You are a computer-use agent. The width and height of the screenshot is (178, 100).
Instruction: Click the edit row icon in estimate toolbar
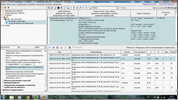click(x=52, y=8)
